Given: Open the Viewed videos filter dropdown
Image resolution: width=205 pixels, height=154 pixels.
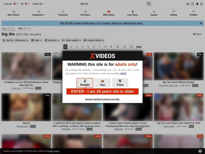Looking at the screenshot, I should pyautogui.click(x=94, y=40).
